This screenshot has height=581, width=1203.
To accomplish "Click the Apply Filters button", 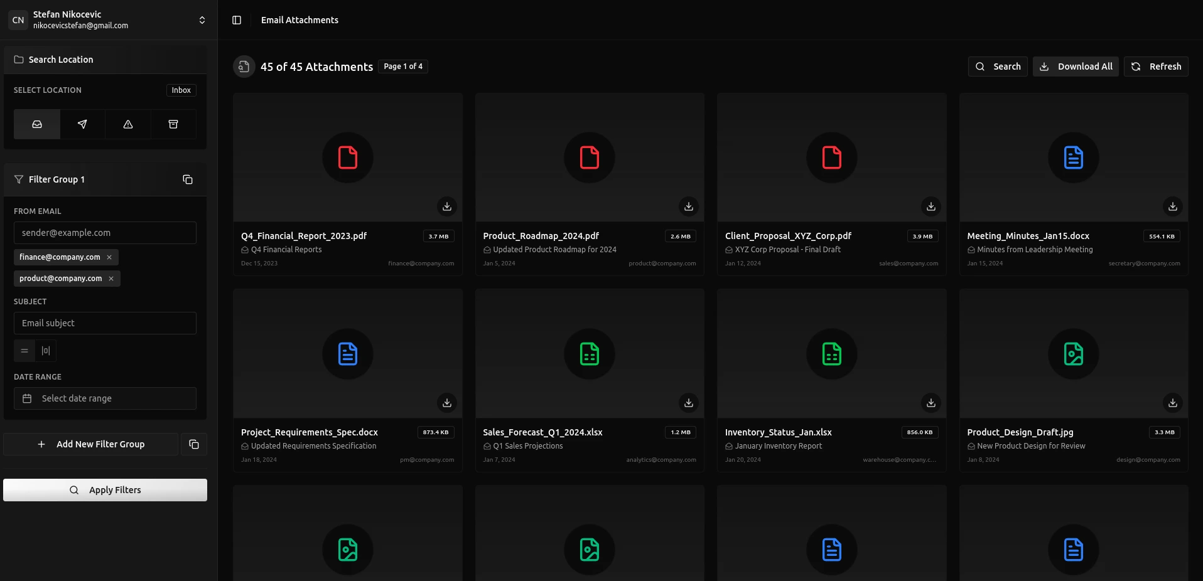I will point(105,490).
